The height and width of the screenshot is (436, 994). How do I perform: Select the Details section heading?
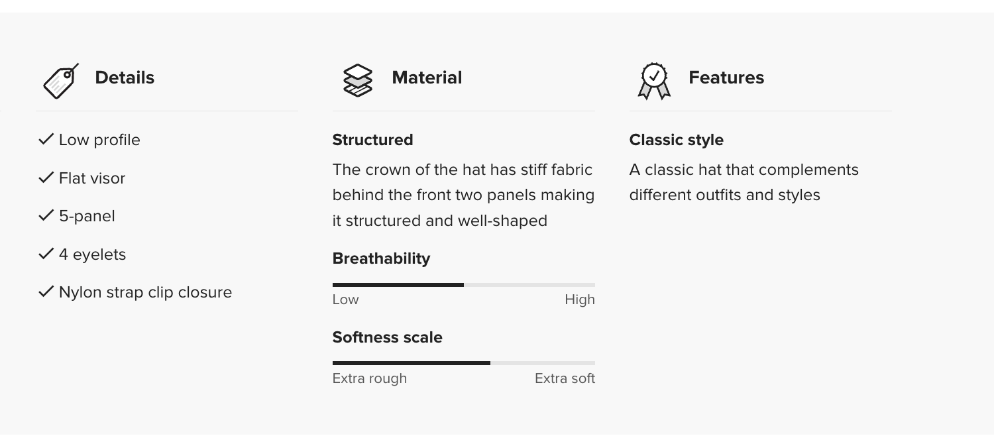click(125, 78)
